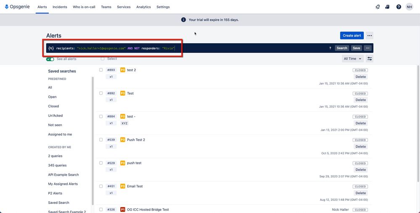Click the trial info icon
This screenshot has height=213, width=420.
[x=183, y=20]
